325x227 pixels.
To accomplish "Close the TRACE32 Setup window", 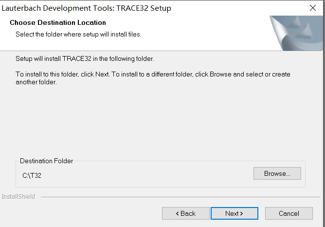I will pos(312,8).
